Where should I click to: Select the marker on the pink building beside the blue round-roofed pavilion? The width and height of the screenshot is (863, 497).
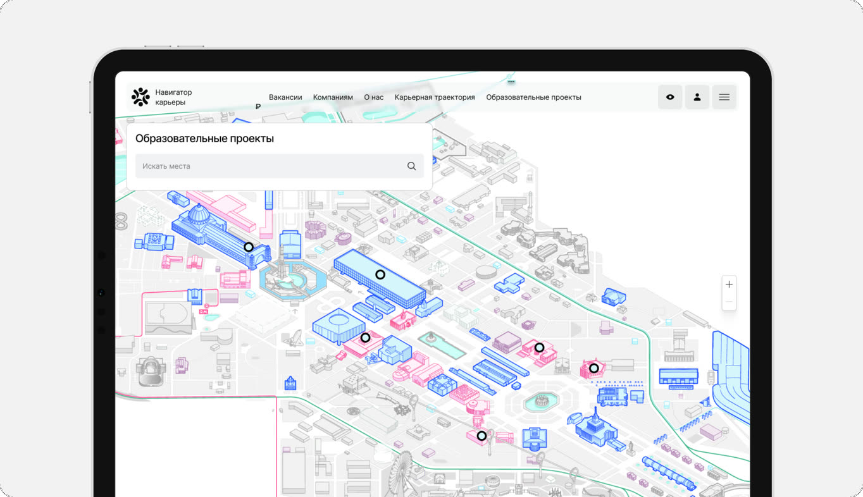point(365,338)
